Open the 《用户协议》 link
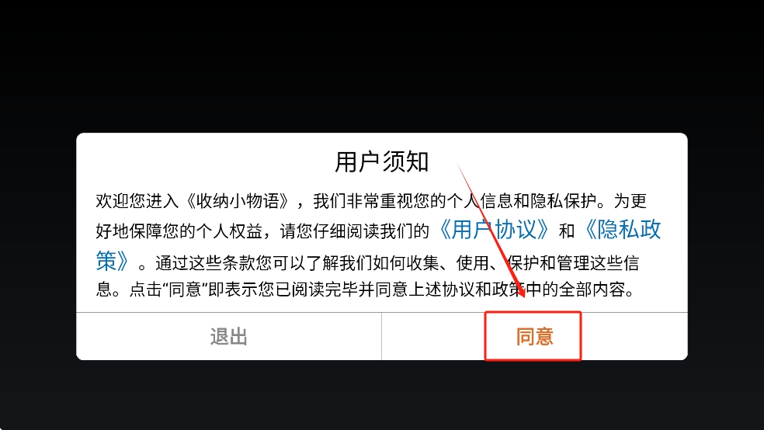 [494, 230]
